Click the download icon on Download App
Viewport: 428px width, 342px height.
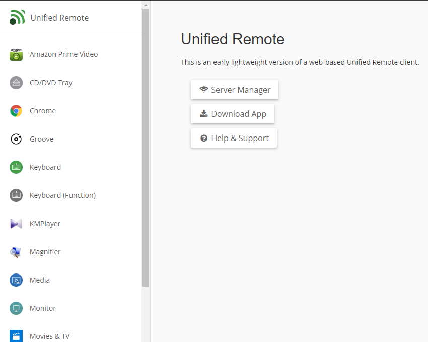tap(204, 113)
